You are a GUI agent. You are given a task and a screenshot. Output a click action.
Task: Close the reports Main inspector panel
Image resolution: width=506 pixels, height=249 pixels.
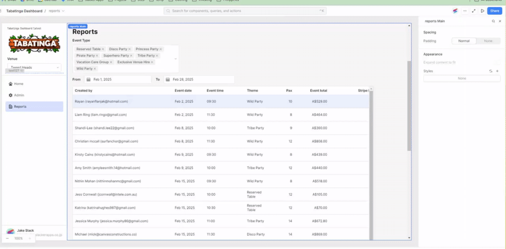pyautogui.click(x=500, y=21)
